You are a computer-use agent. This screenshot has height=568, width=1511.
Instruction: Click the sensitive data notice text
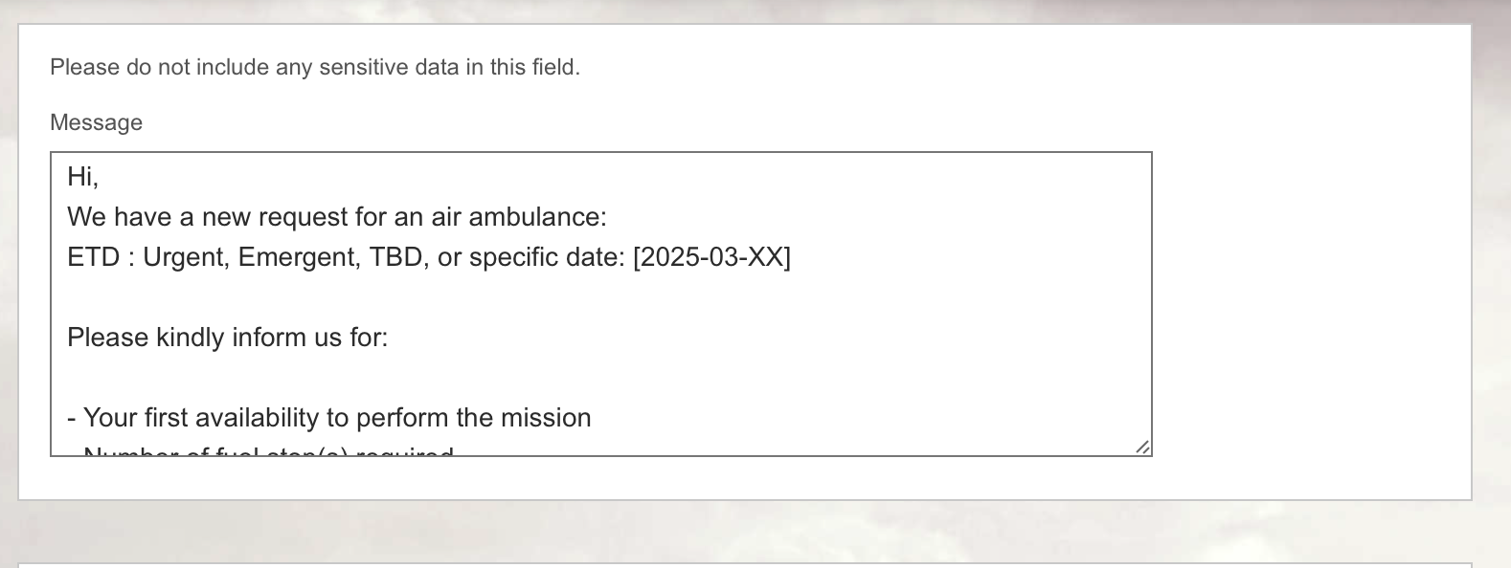pos(315,67)
